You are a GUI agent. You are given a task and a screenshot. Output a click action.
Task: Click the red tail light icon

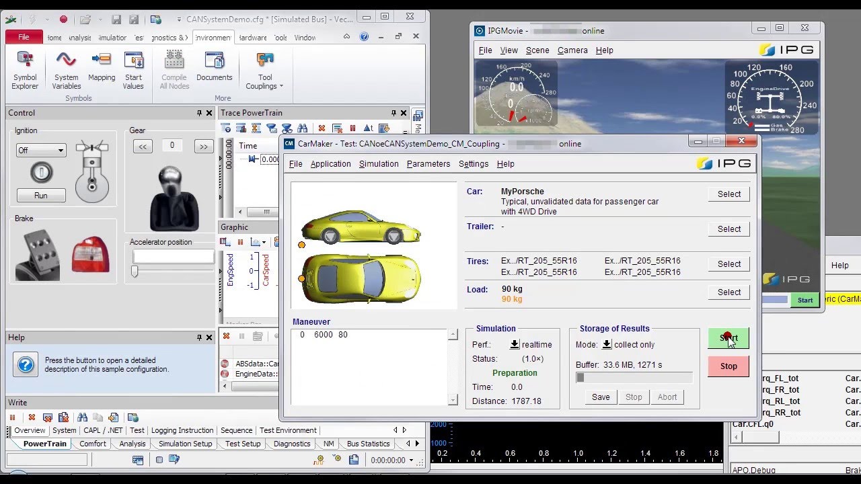click(90, 254)
